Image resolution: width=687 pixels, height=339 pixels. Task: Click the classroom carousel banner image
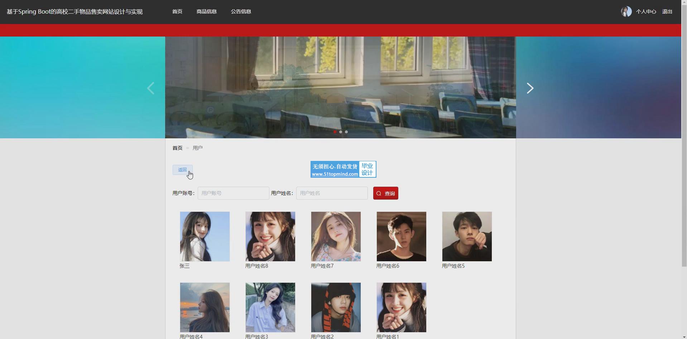(x=340, y=87)
